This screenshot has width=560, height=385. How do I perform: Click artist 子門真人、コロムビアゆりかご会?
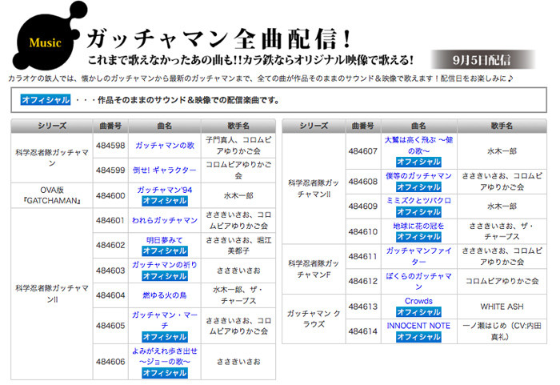tap(238, 146)
